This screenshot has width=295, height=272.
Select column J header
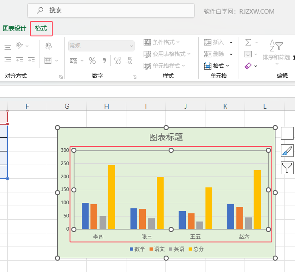pos(185,106)
